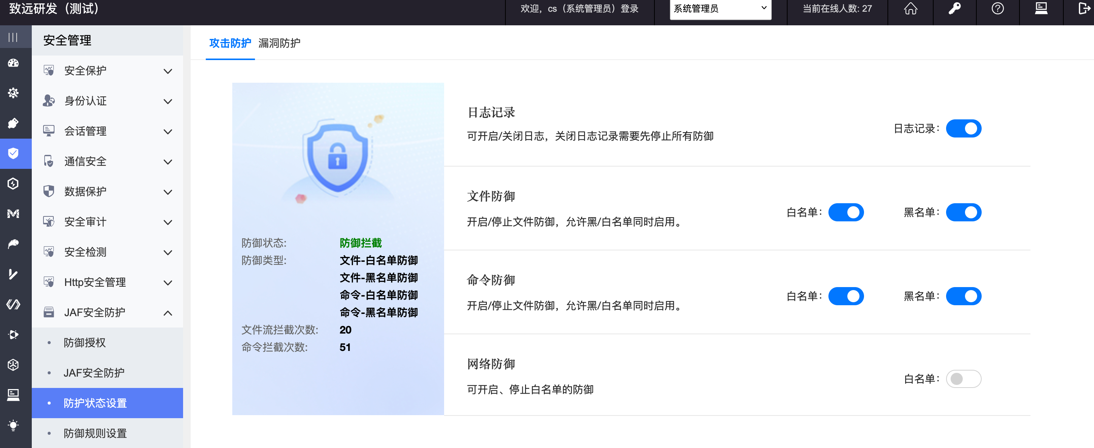Image resolution: width=1094 pixels, height=448 pixels.
Task: Select the 攻击防护 tab
Action: (230, 43)
